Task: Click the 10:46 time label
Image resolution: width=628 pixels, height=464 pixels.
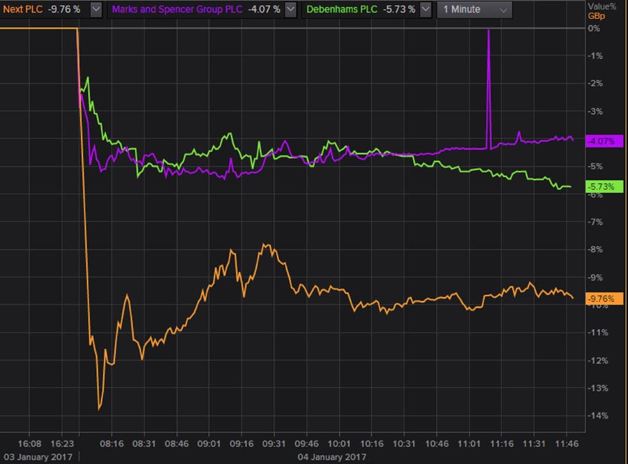Action: coord(437,444)
